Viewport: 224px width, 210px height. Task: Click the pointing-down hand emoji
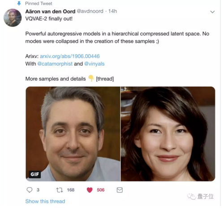(91, 78)
